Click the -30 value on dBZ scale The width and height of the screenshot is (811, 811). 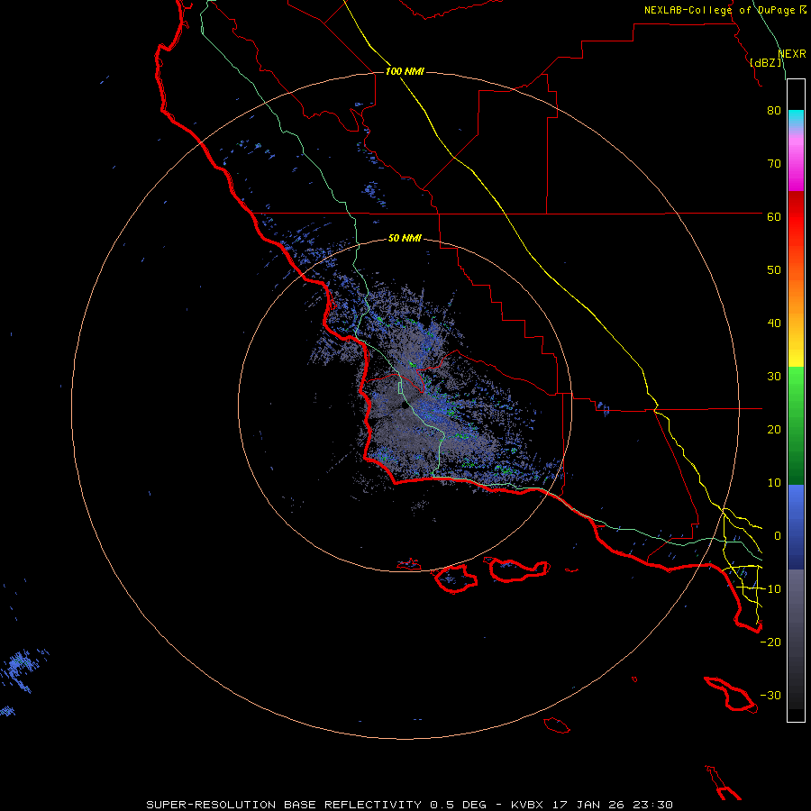point(770,695)
